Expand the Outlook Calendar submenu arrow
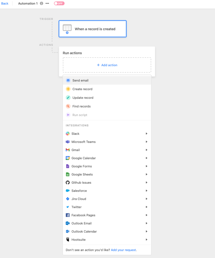The height and width of the screenshot is (258, 215). (x=146, y=232)
